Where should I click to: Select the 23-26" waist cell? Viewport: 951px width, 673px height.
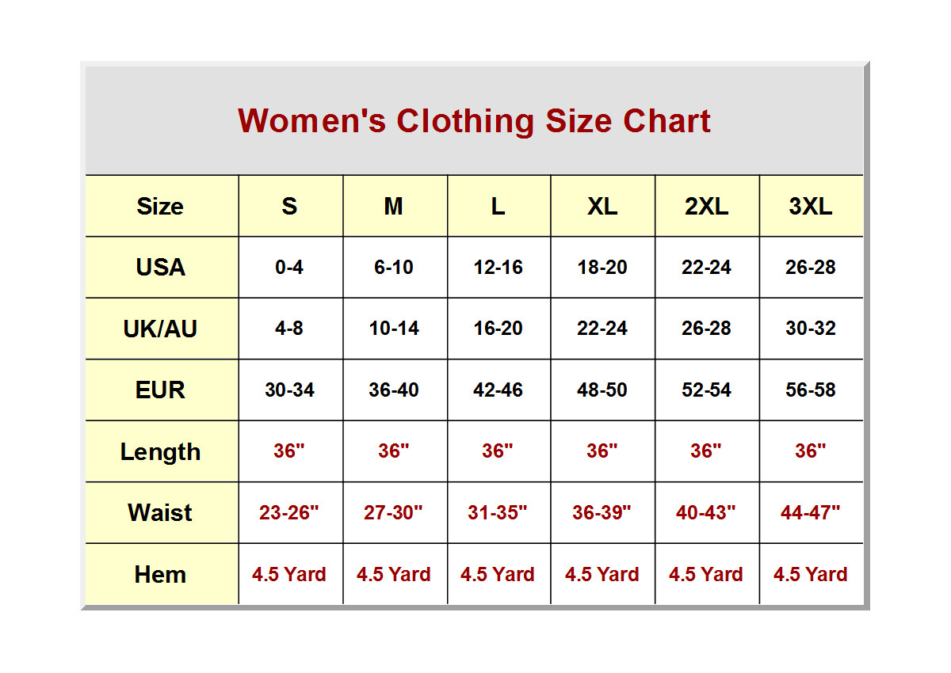click(289, 513)
